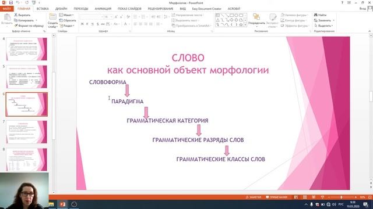The height and width of the screenshot is (209, 373).
Task: Create a new slide with Создать слайд
Action: click(x=52, y=20)
